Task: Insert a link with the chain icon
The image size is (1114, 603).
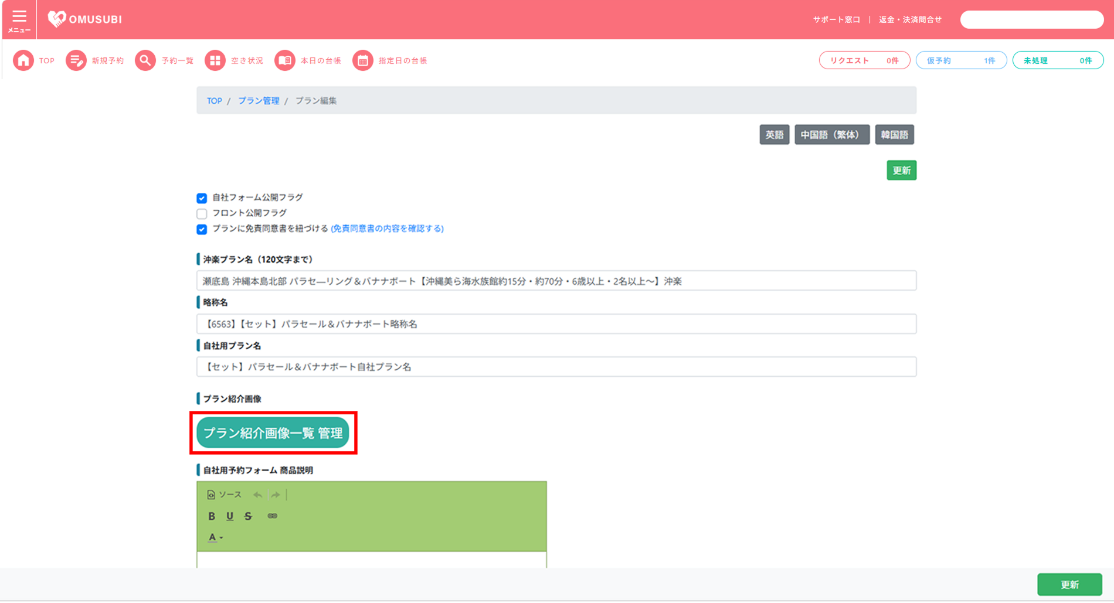Action: (272, 516)
